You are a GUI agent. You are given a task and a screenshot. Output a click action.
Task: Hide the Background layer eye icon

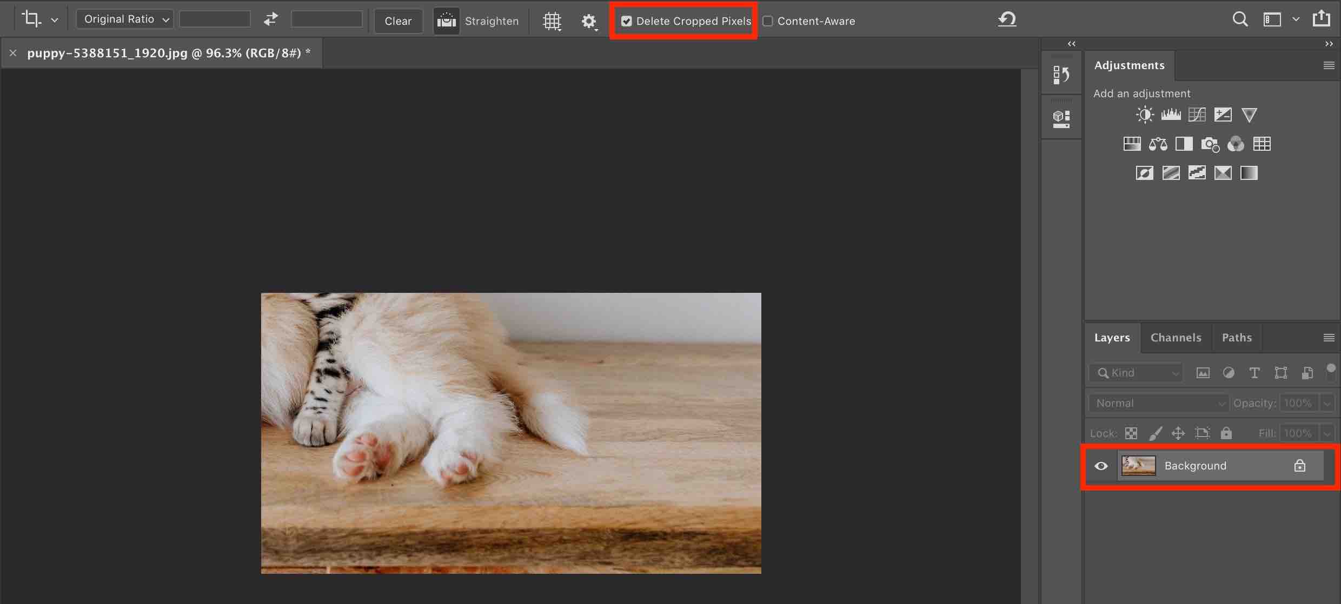pyautogui.click(x=1101, y=466)
